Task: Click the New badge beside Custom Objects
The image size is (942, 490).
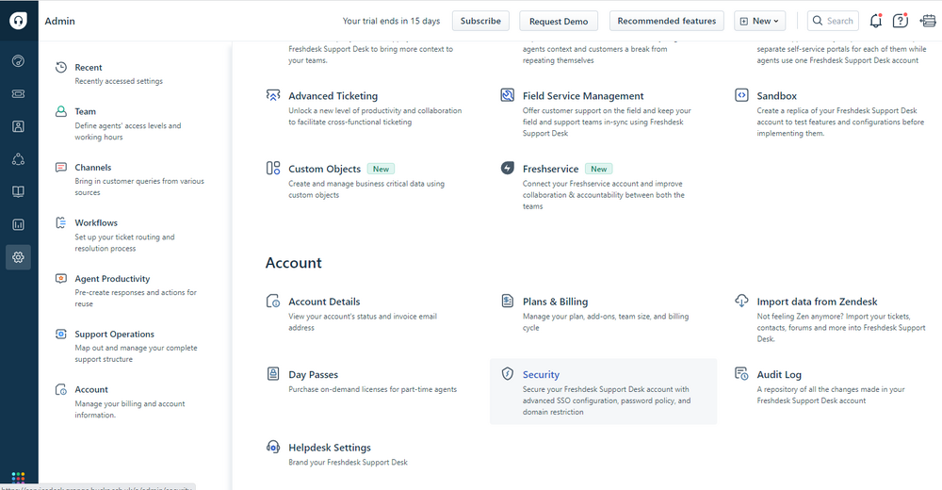Action: (381, 169)
